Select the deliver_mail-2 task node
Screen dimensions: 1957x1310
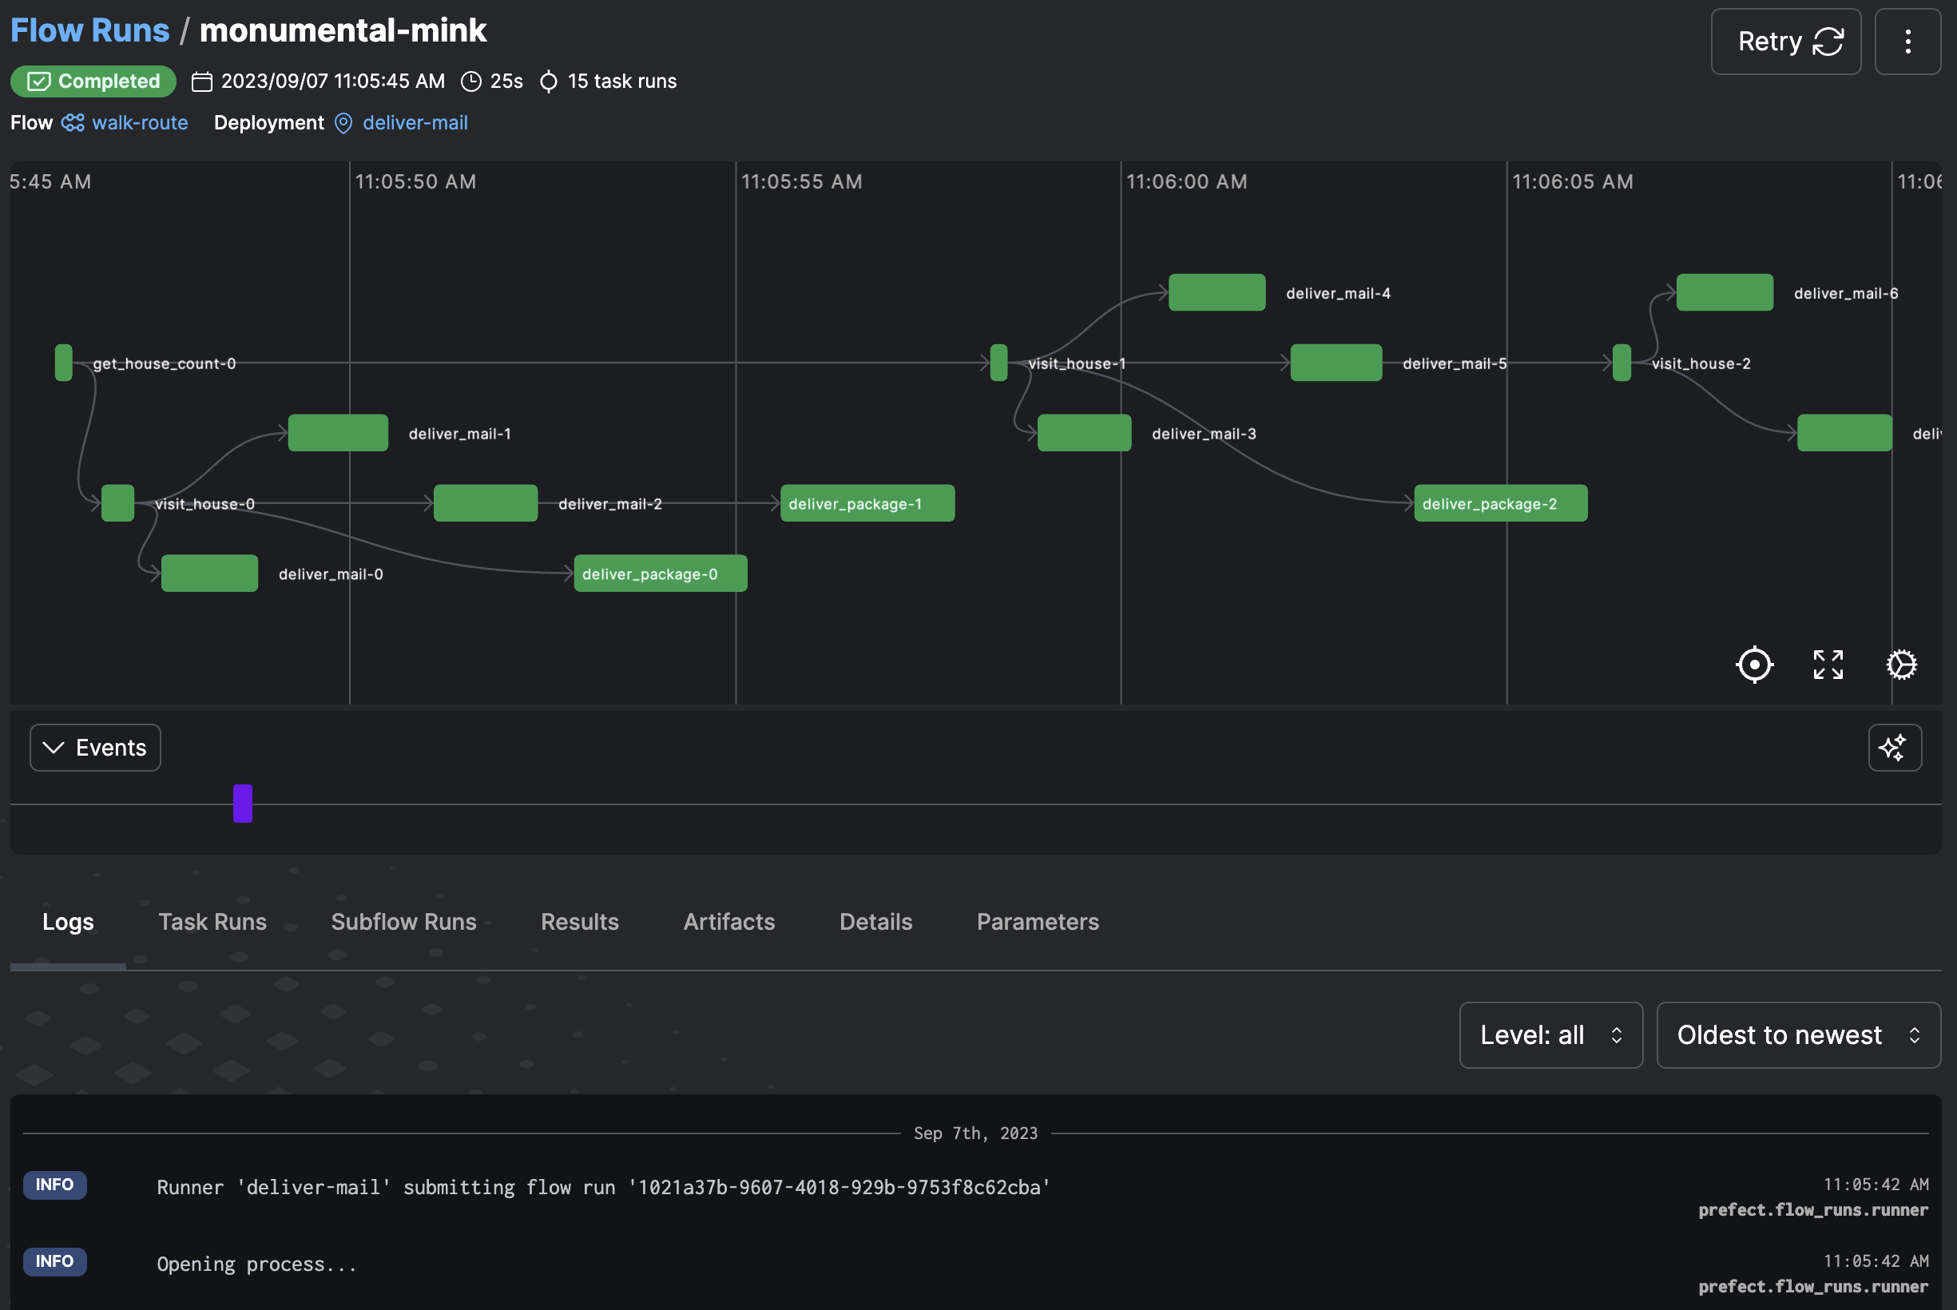click(x=486, y=503)
